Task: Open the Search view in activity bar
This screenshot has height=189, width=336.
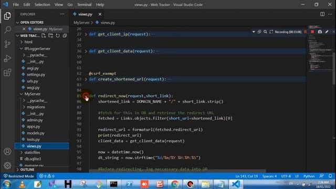Action: coord(7,30)
